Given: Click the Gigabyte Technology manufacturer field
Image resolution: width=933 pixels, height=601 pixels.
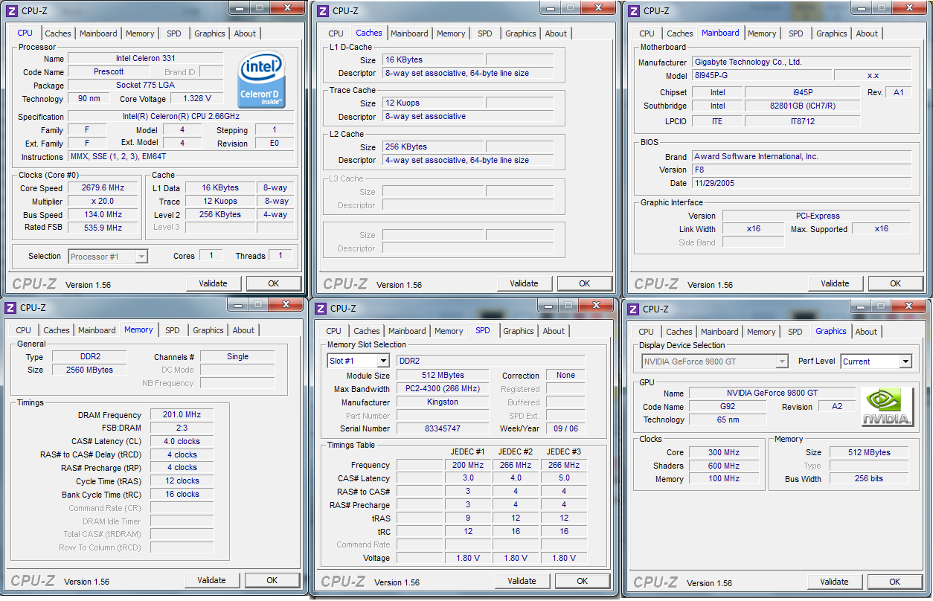Looking at the screenshot, I should (802, 62).
